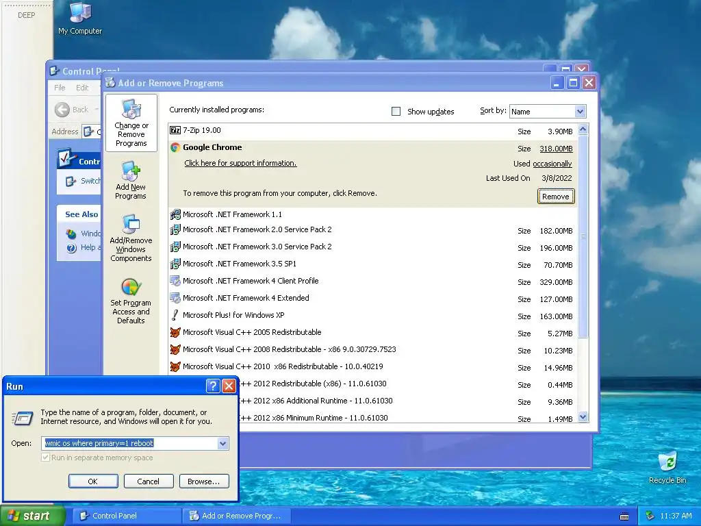Viewport: 701px width, 526px height.
Task: Click the Last Used On date 3/8/2022
Action: [x=557, y=178]
